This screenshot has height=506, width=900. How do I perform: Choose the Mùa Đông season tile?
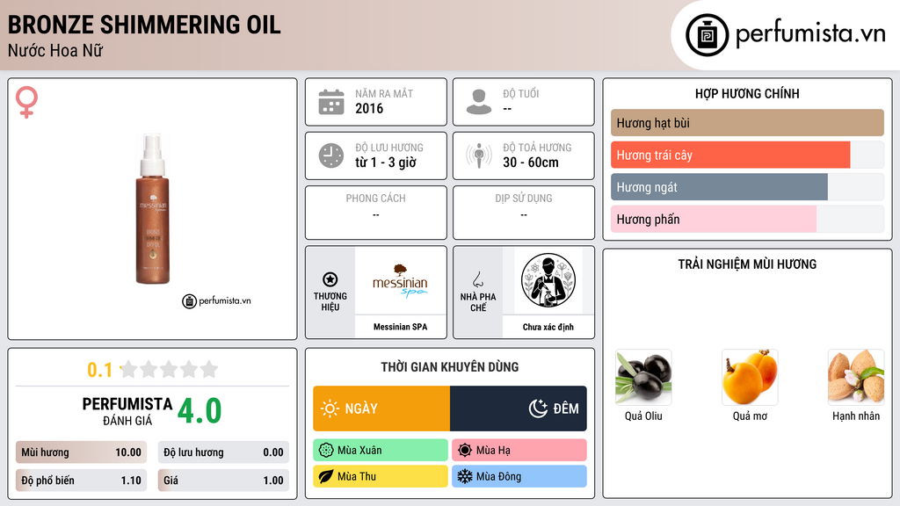[x=519, y=476]
